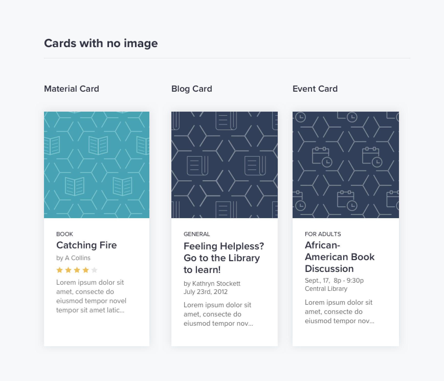444x381 pixels.
Task: Click the third gold rating star
Action: 77,270
